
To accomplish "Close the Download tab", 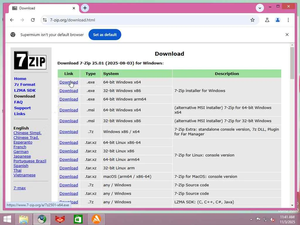I will coord(74,8).
